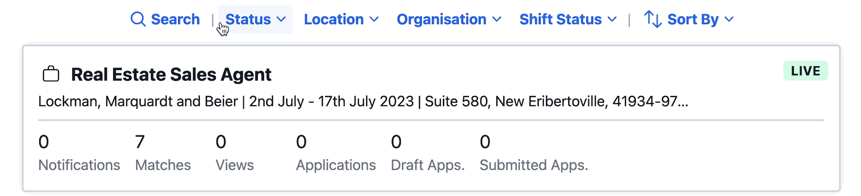
Task: Click the Sort By up-down arrows icon
Action: point(653,19)
